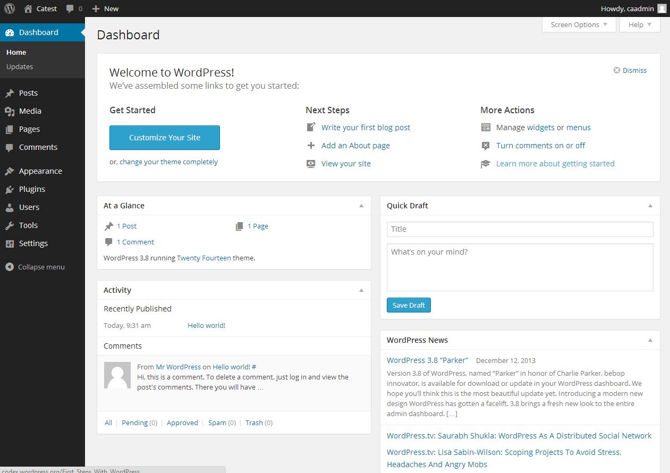Click the comments-off icon beside Turn comments on or off

point(486,146)
